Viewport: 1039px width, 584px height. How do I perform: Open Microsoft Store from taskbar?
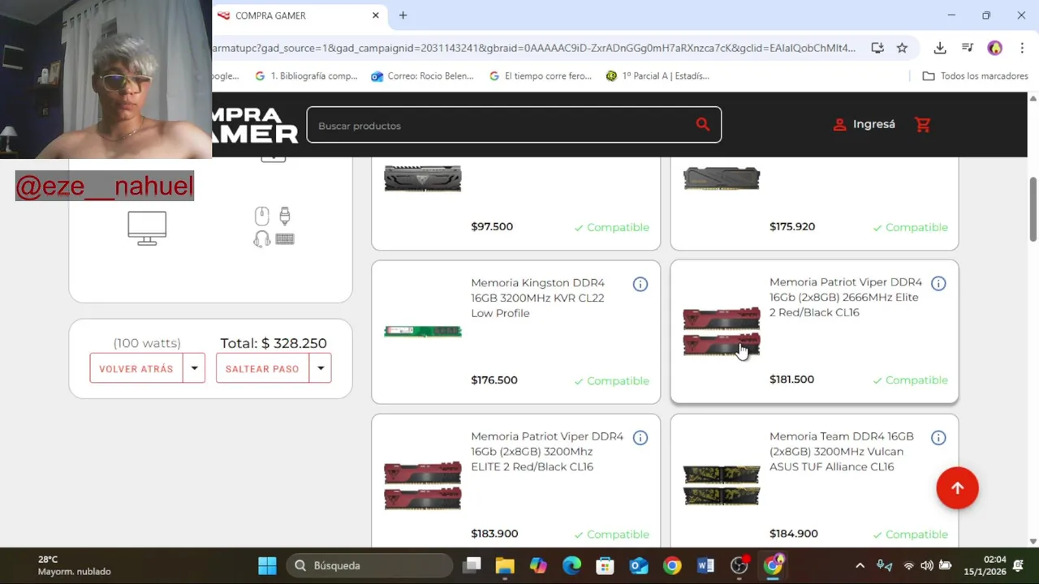[x=605, y=565]
